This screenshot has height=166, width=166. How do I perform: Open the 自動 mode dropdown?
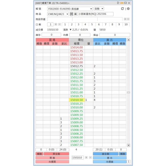[99, 9]
